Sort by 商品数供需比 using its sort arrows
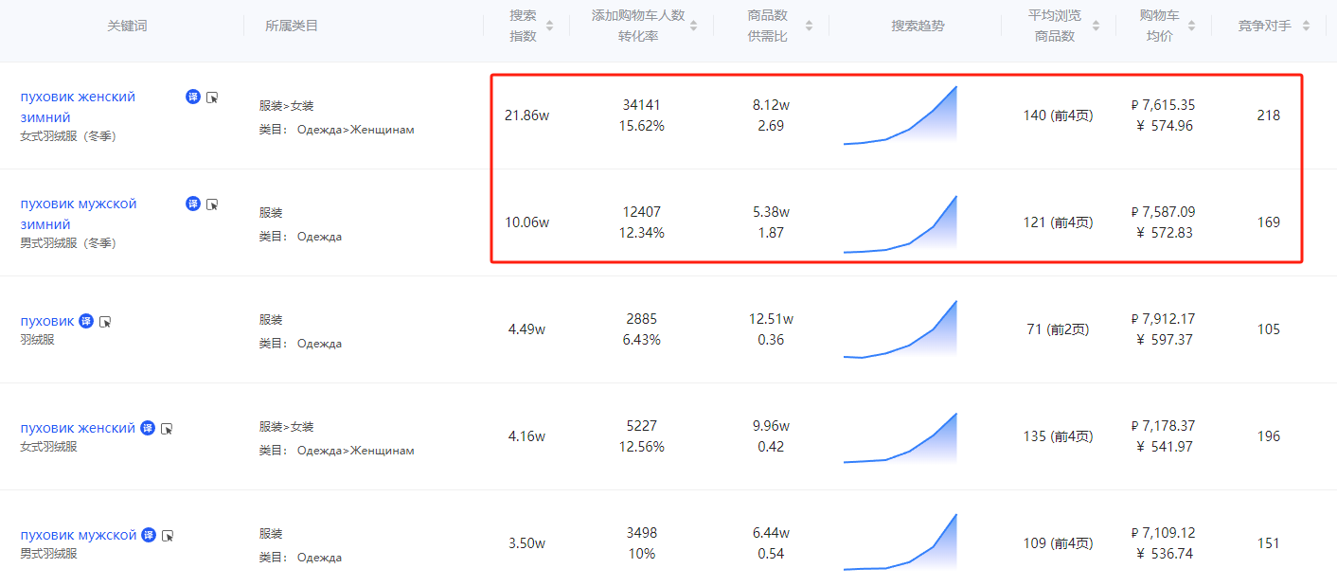This screenshot has width=1337, height=586. tap(809, 26)
